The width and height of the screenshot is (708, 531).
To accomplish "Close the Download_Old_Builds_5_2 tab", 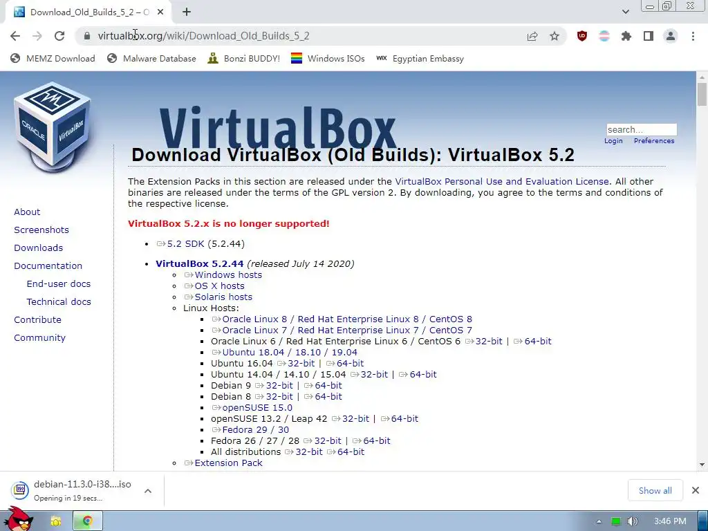I will coord(160,12).
